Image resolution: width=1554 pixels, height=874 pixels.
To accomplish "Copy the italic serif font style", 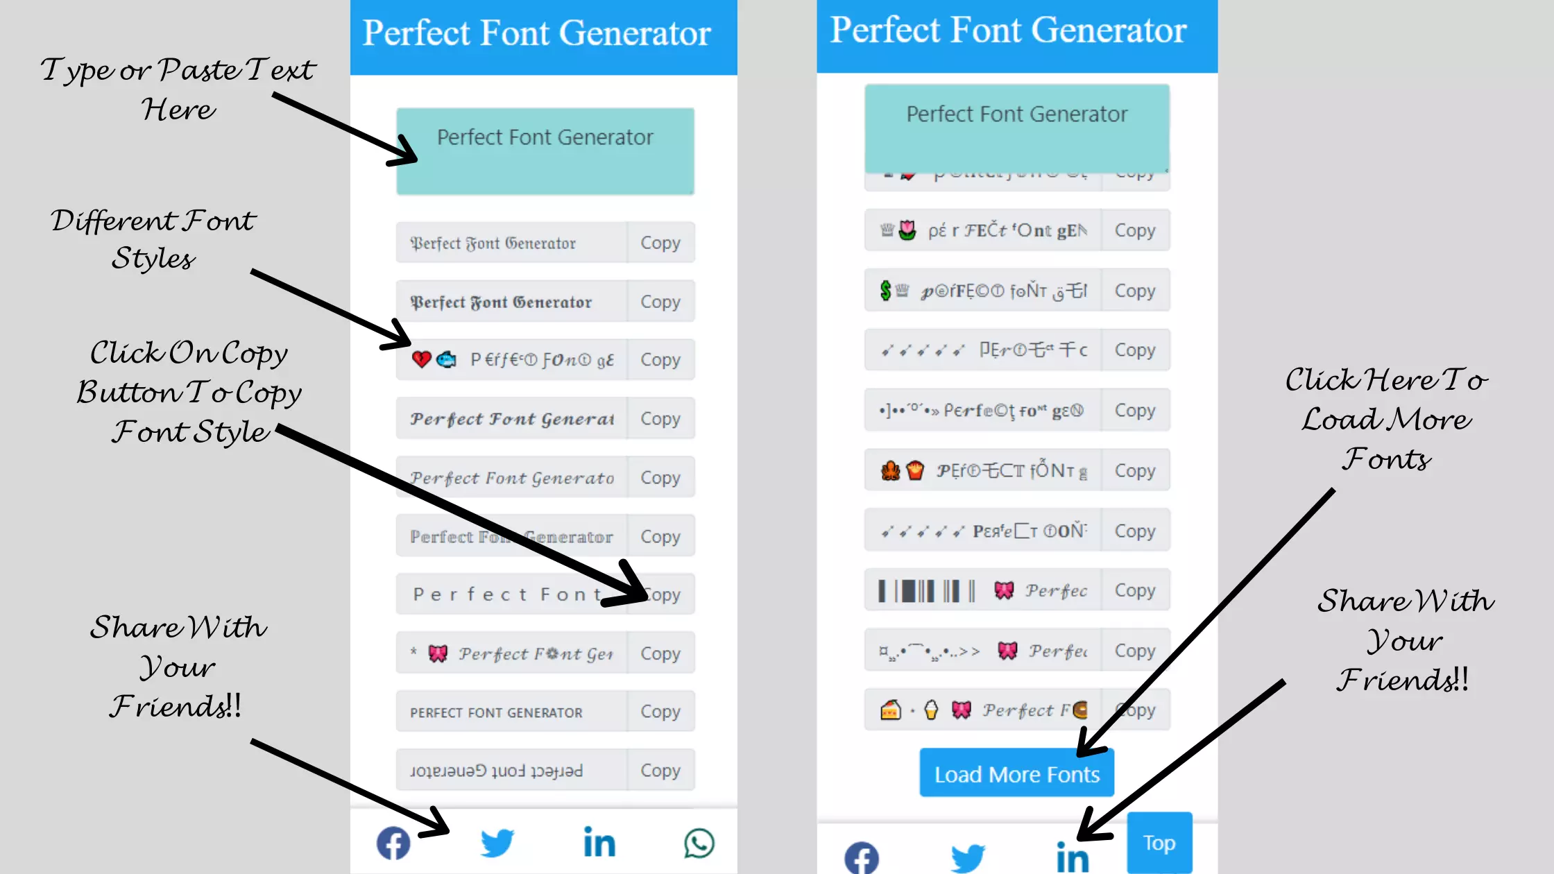I will [660, 477].
